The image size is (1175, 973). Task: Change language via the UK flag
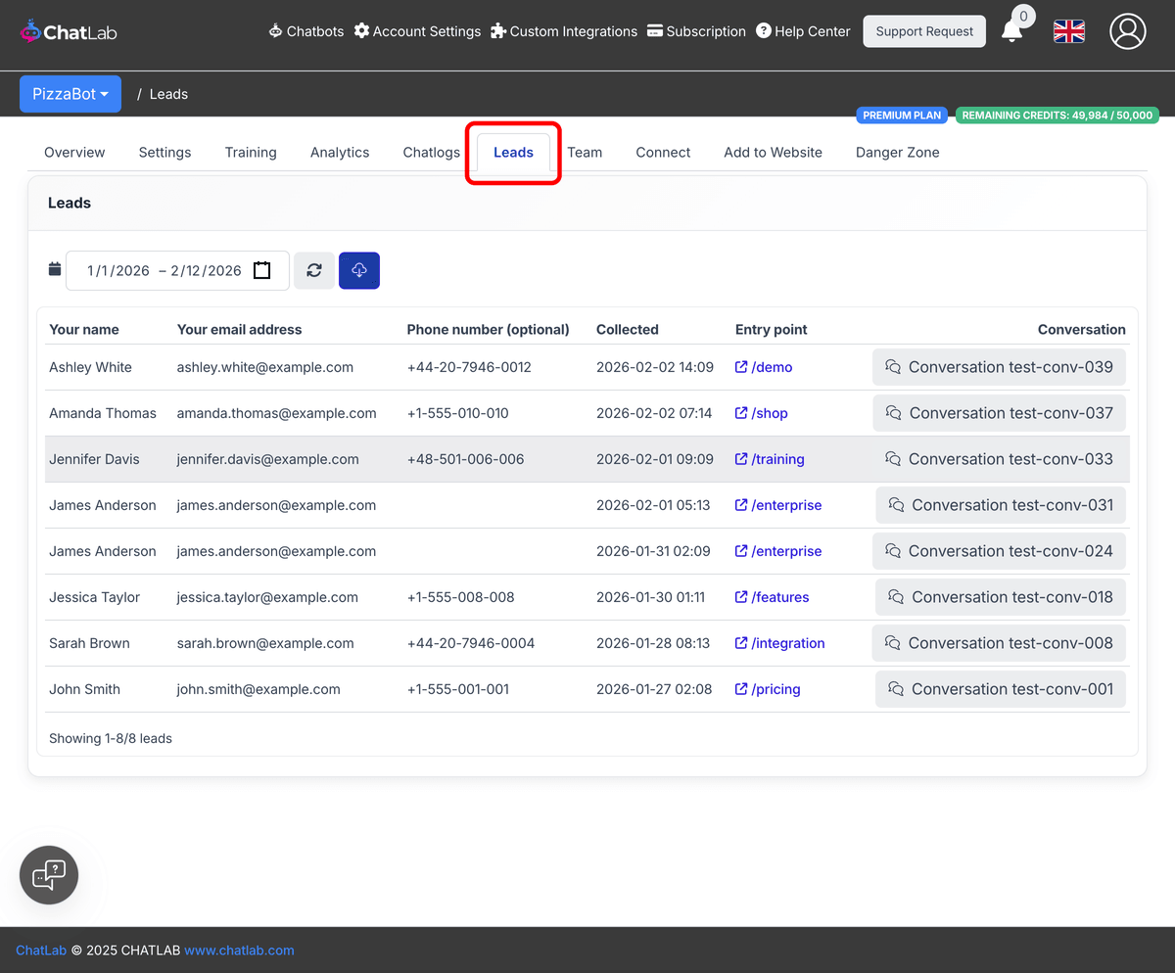click(x=1068, y=30)
